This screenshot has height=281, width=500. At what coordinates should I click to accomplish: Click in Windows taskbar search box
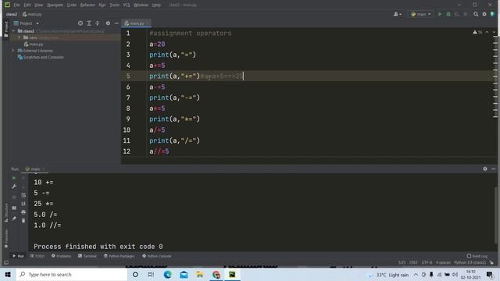71,275
